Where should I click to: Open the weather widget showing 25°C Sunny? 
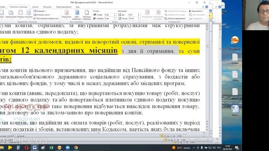181,148
